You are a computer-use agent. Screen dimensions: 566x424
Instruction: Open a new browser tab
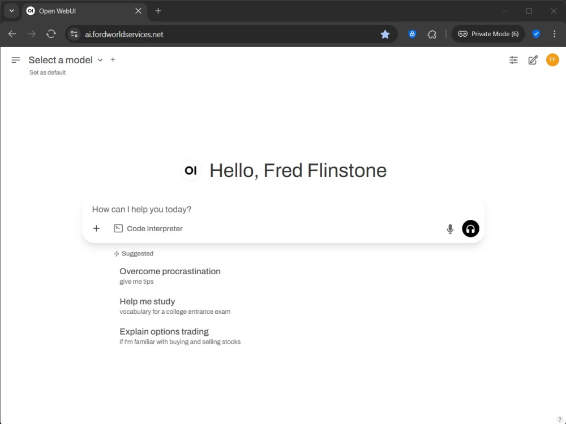coord(158,11)
